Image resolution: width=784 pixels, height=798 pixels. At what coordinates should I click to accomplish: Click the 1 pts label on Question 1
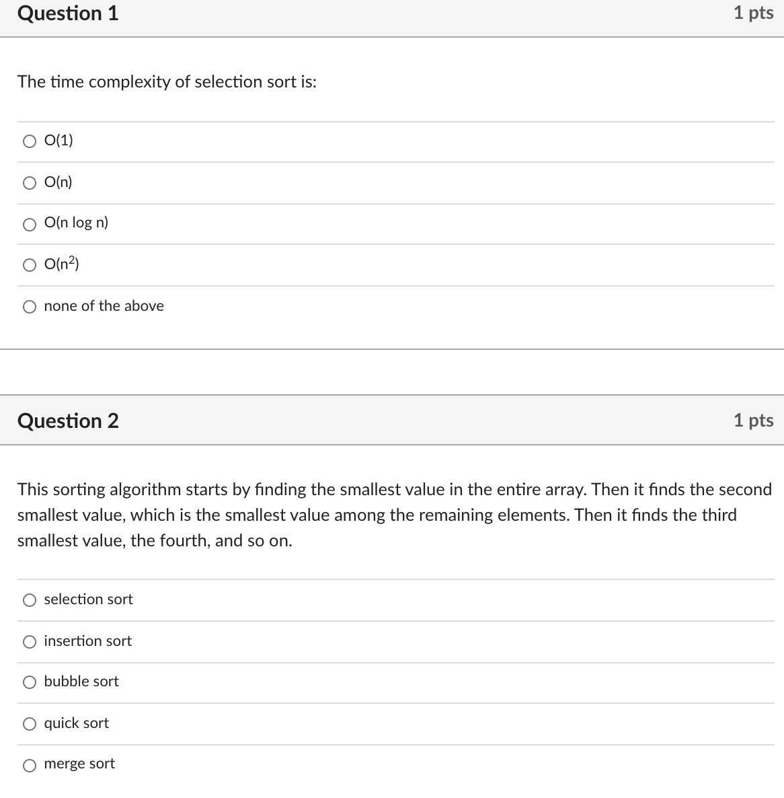754,13
